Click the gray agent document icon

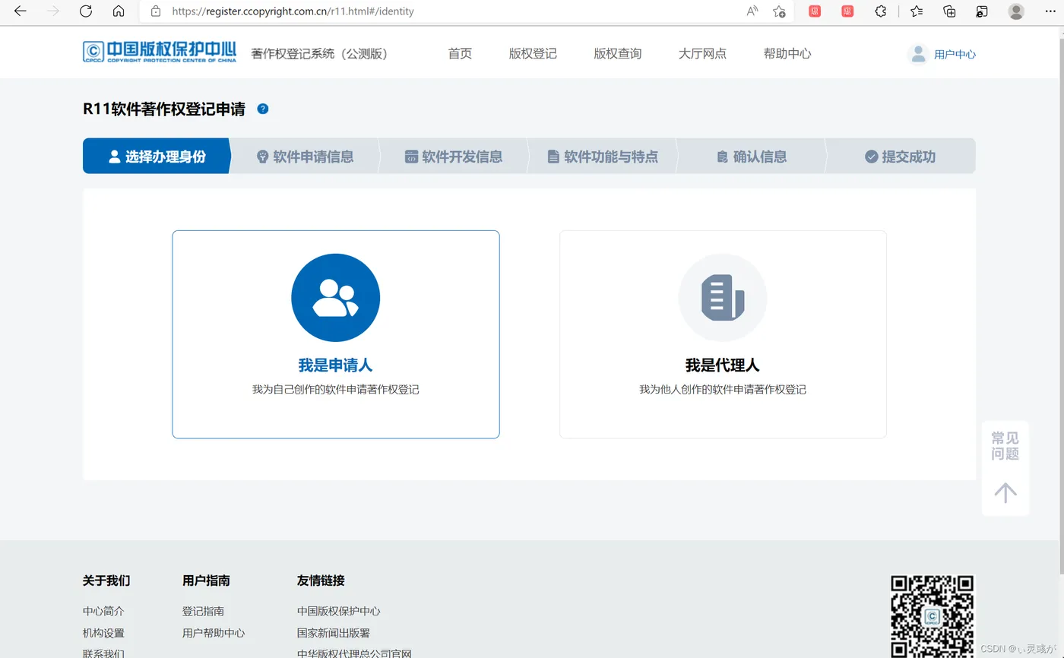(x=723, y=298)
